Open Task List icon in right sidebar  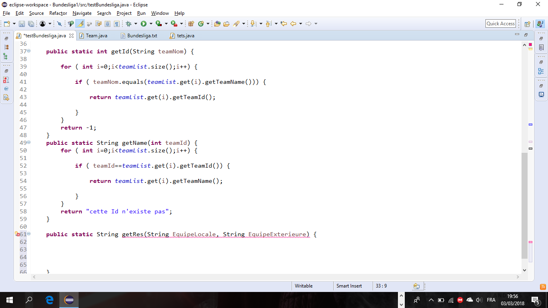tap(541, 47)
